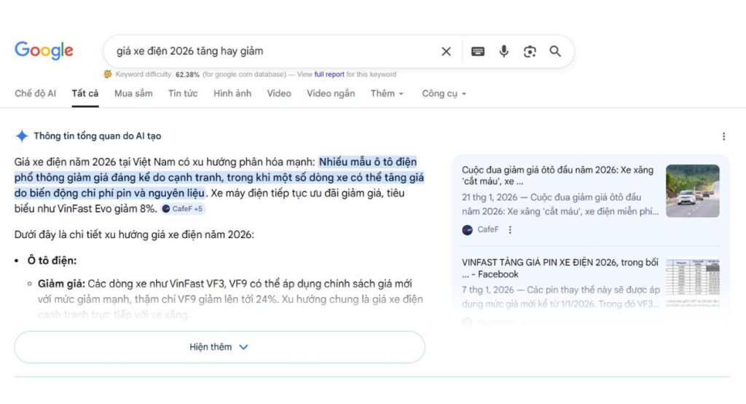The width and height of the screenshot is (746, 404).
Task: Click the highlighted AI summary sentence
Action: [x=219, y=178]
